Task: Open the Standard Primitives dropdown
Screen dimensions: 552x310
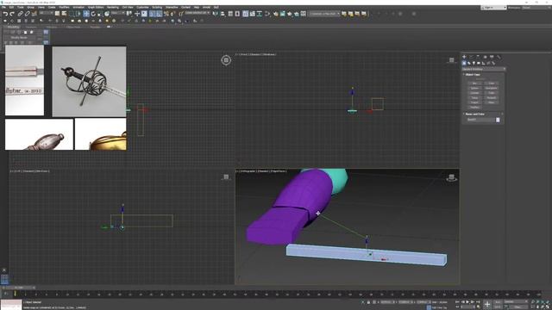Action: pos(484,69)
